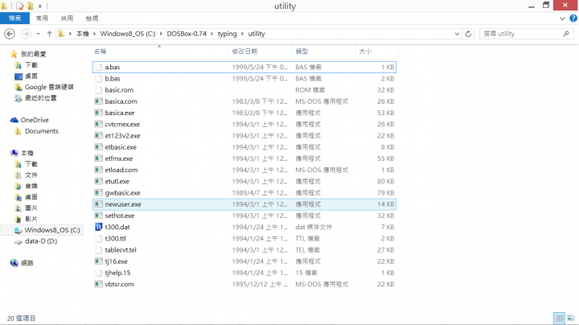Go forward with the forward arrow button
Screen dimensions: 579x325
(x=26, y=34)
